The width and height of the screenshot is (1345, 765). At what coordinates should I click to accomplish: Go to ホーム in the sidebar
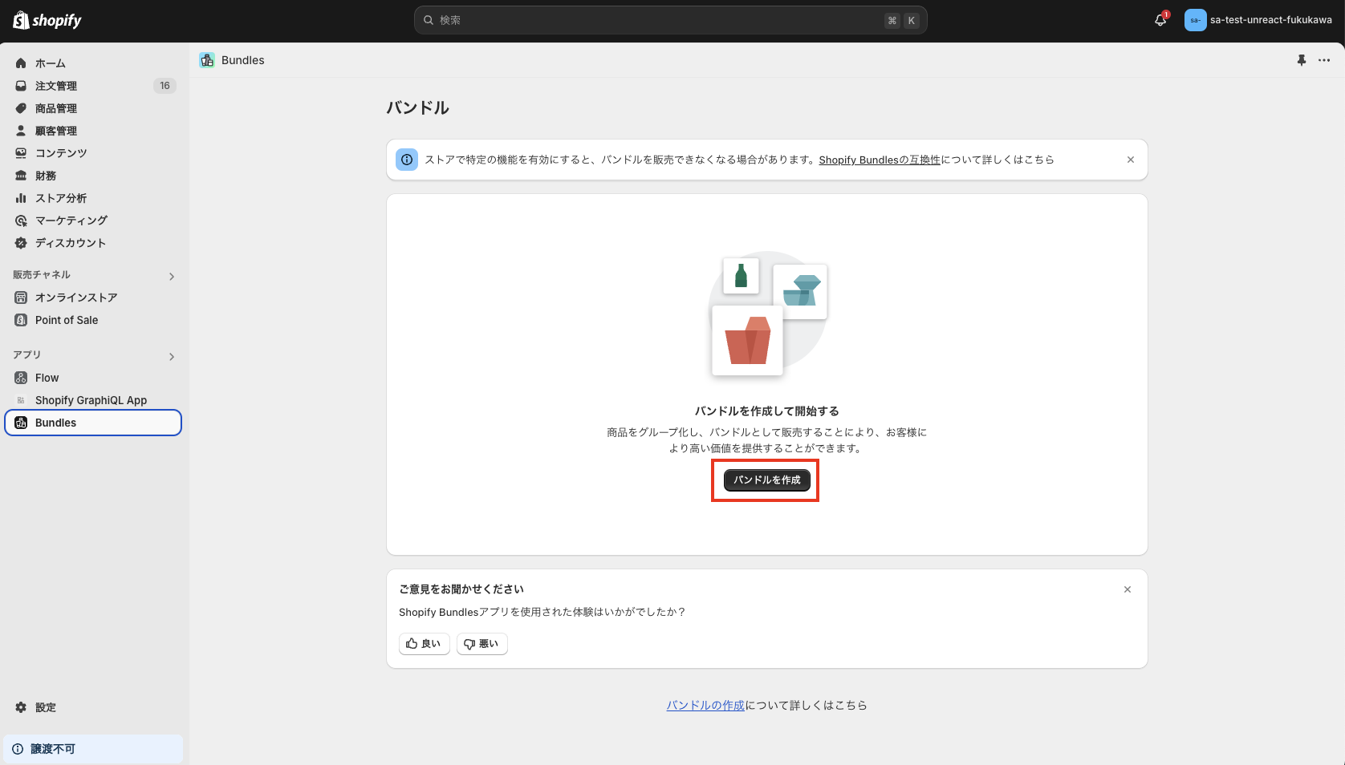[50, 63]
